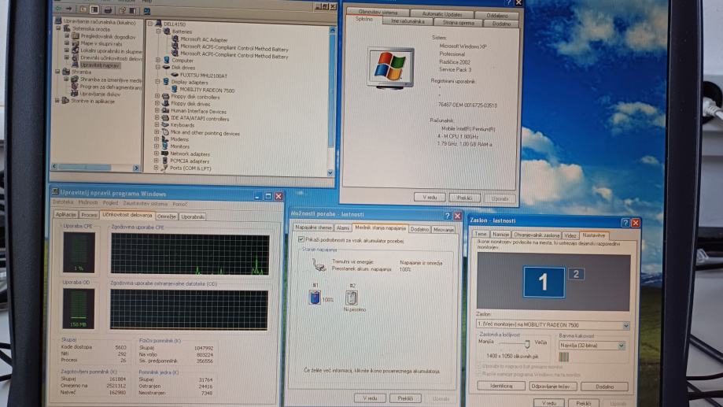This screenshot has width=723, height=407.
Task: Click the Up one level folder toolbar icon
Action: pos(83,9)
